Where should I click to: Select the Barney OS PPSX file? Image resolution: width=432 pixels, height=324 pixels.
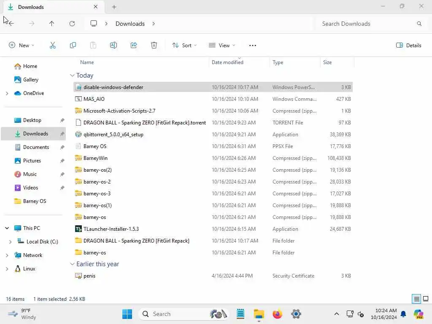click(213, 146)
